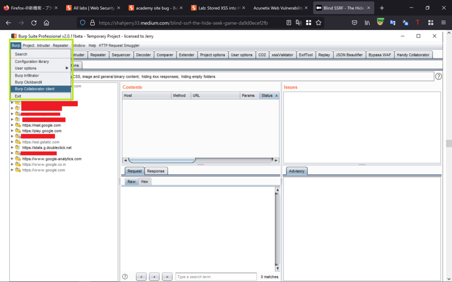Click the filter bar help question mark
The height and width of the screenshot is (282, 452).
(x=438, y=76)
